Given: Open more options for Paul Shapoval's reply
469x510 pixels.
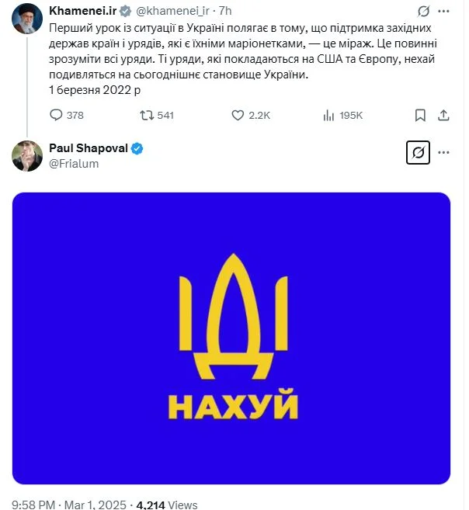Looking at the screenshot, I should click(443, 153).
